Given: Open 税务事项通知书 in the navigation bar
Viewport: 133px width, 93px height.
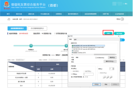Looking at the screenshot, I should tap(73, 14).
